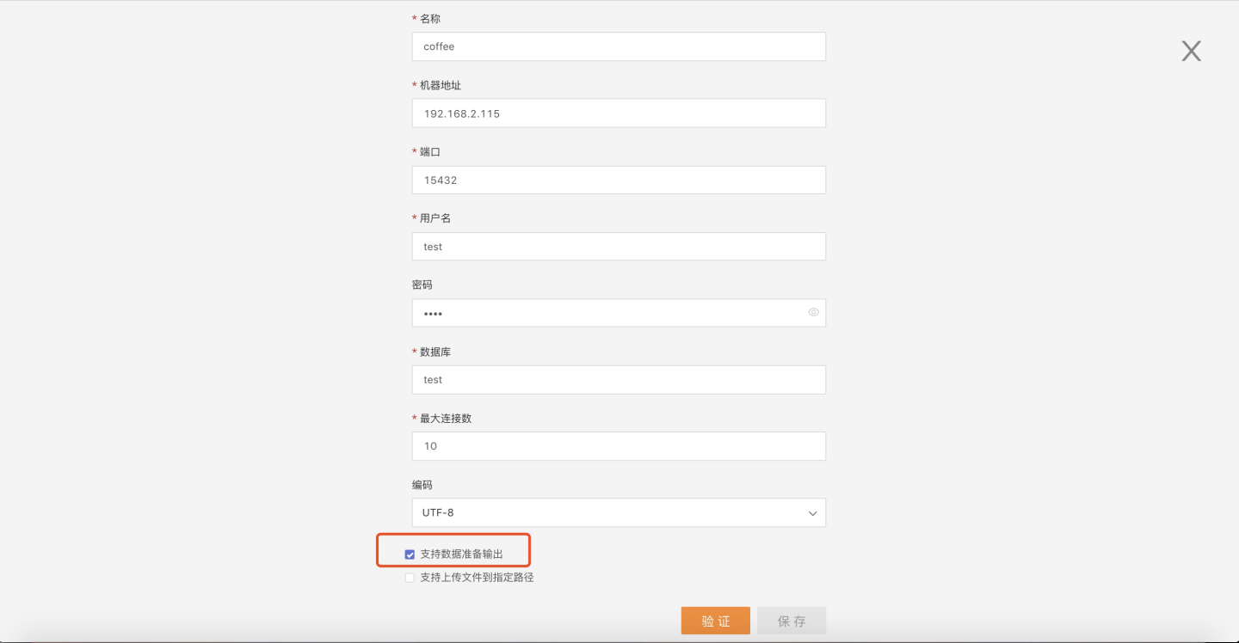1239x643 pixels.
Task: Select the 端口 field showing 15432
Action: (x=618, y=180)
